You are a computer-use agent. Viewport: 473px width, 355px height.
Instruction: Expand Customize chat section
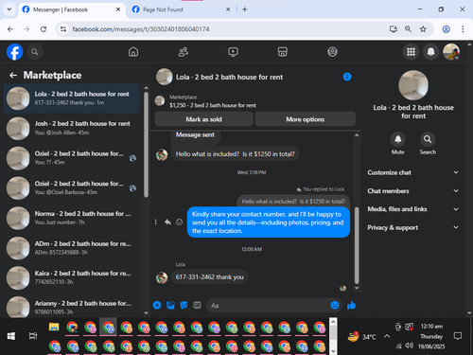[x=413, y=172]
